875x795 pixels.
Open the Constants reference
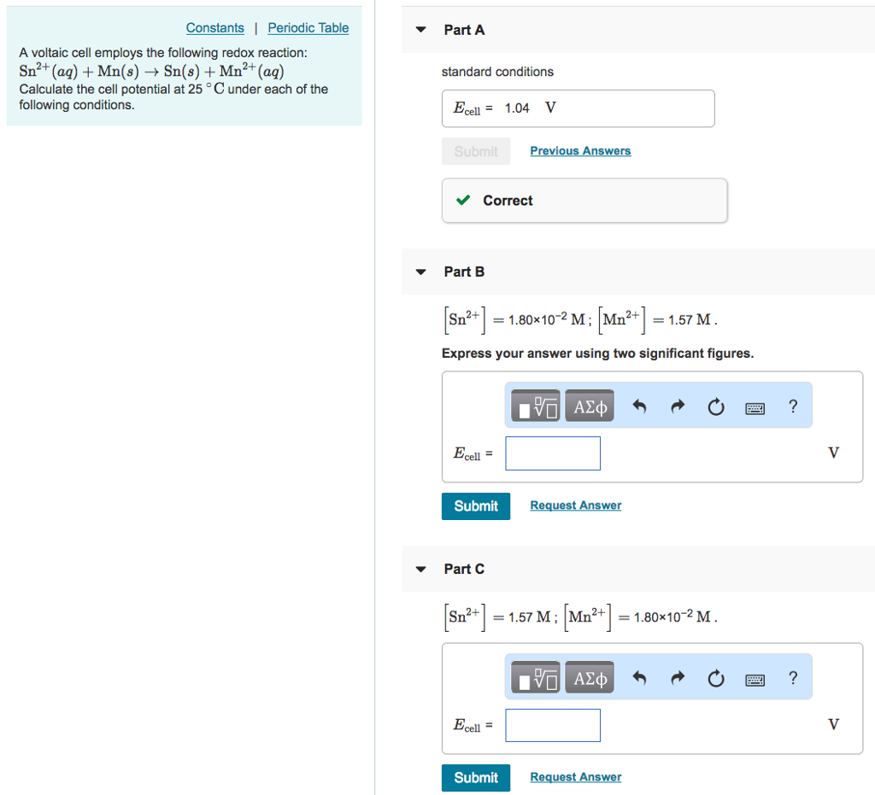tap(214, 27)
